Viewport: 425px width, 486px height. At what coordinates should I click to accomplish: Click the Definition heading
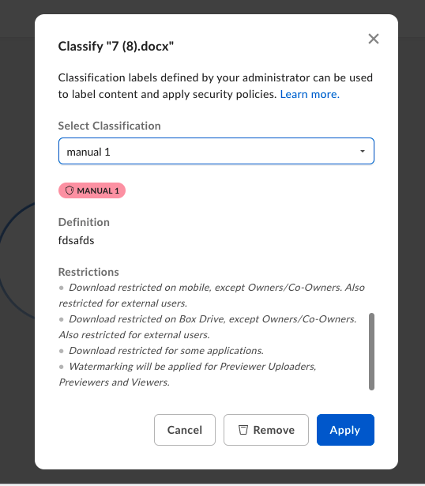[x=84, y=222]
